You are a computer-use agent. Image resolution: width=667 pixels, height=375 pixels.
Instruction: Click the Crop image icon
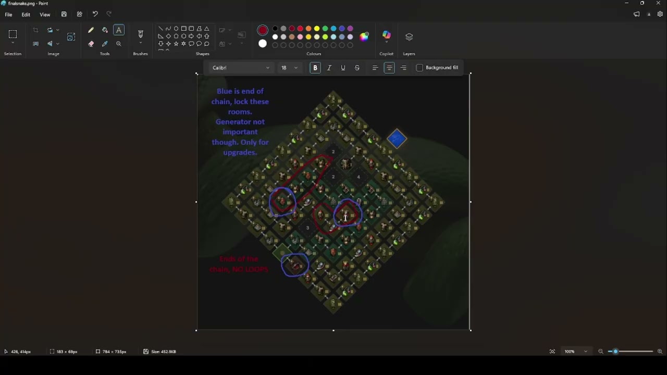[35, 30]
